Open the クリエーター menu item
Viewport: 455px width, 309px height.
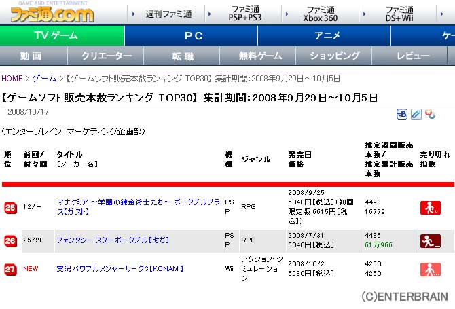pyautogui.click(x=105, y=56)
